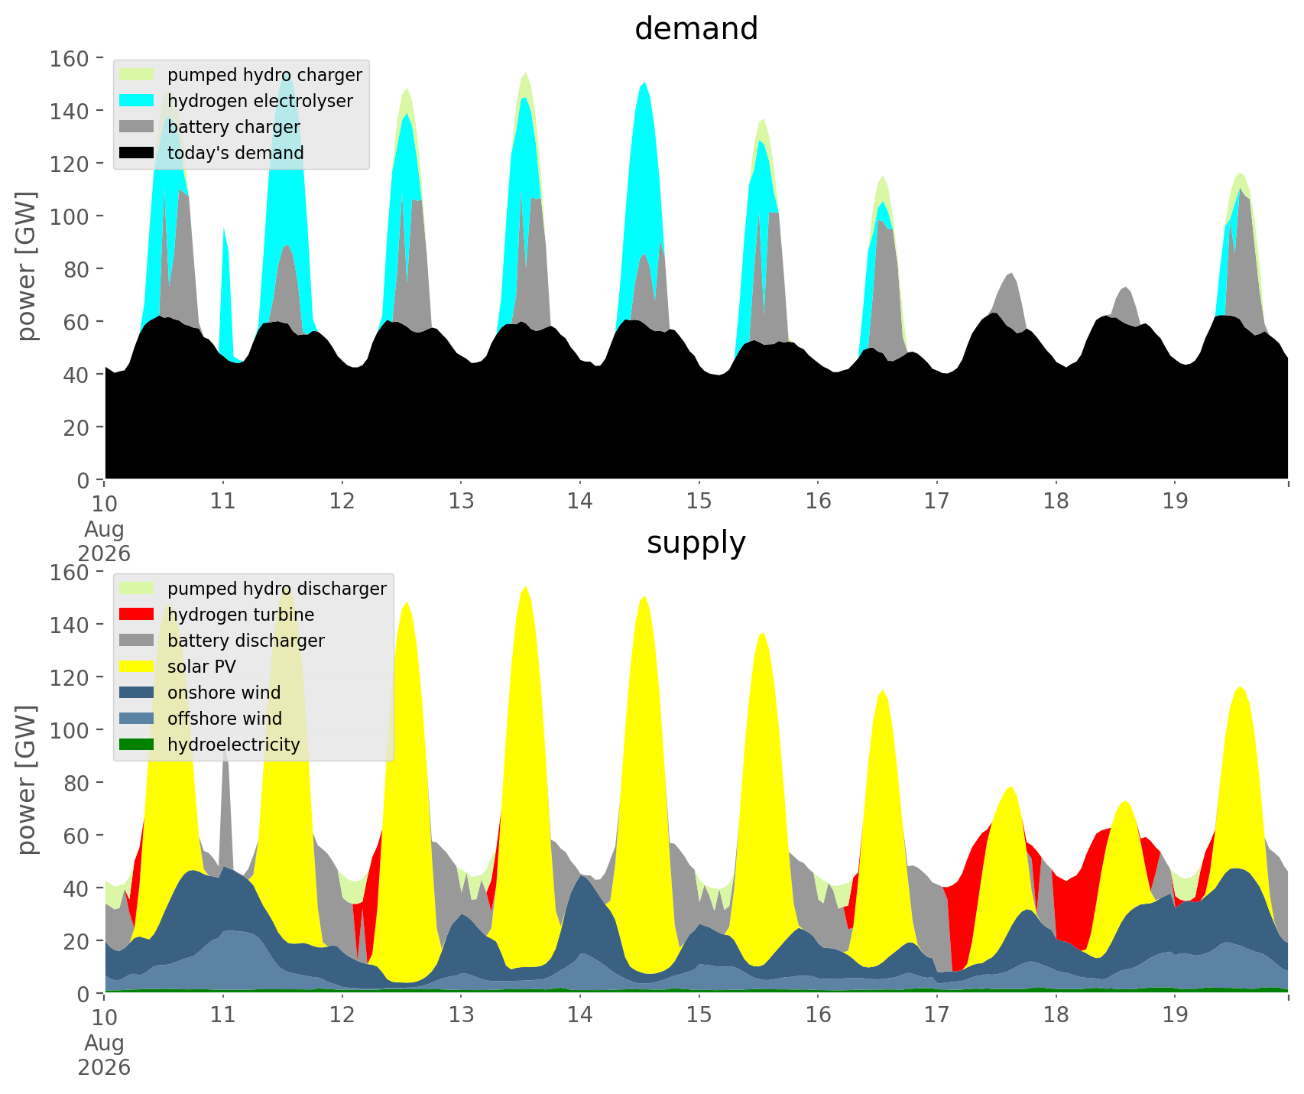Select the demand chart 'power [GW]' axis label

click(27, 268)
